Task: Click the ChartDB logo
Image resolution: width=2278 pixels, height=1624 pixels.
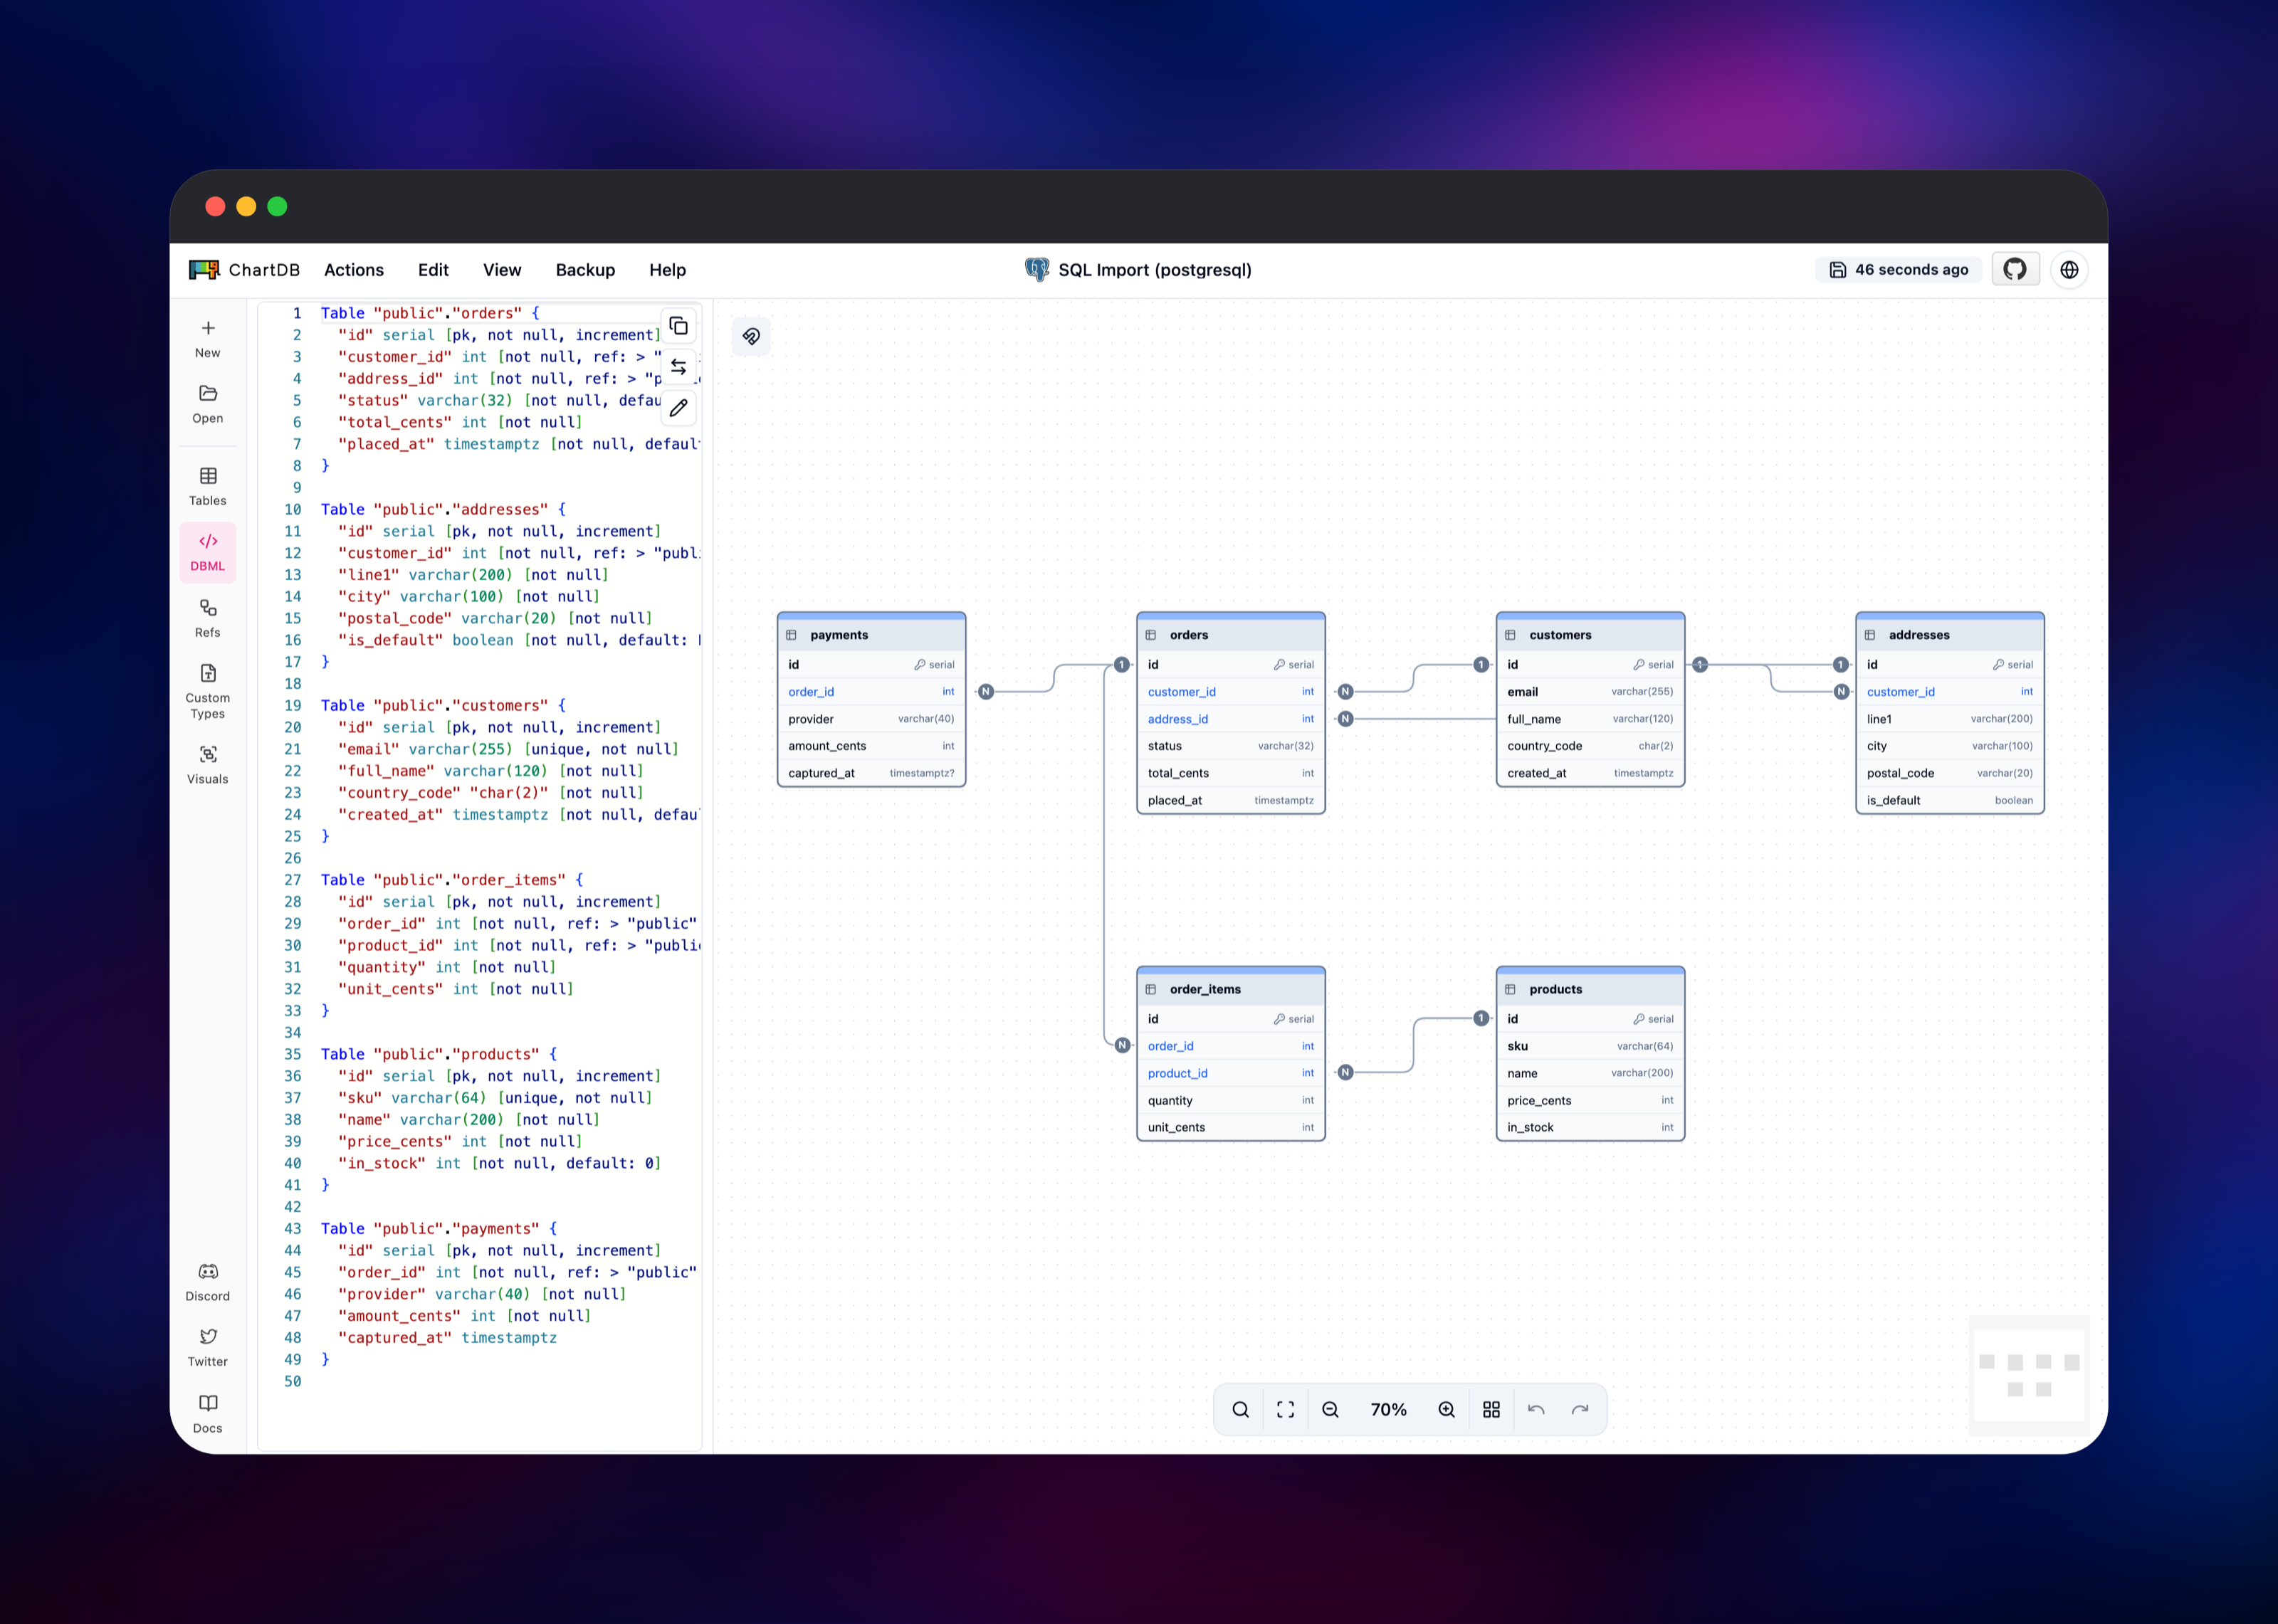Action: coord(245,269)
